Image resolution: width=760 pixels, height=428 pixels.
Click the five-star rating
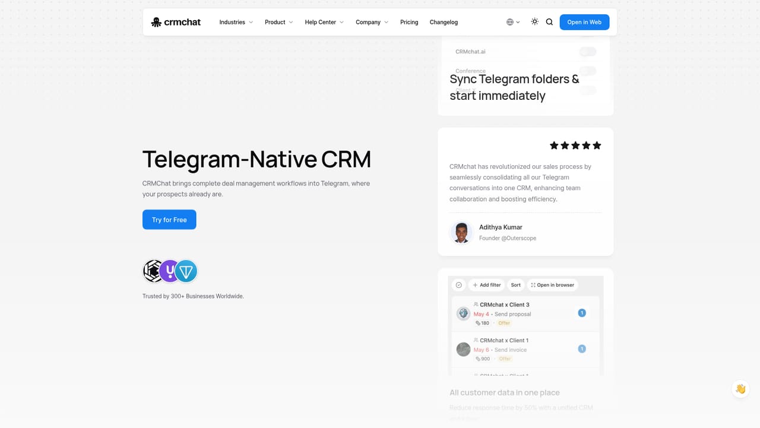click(x=575, y=145)
